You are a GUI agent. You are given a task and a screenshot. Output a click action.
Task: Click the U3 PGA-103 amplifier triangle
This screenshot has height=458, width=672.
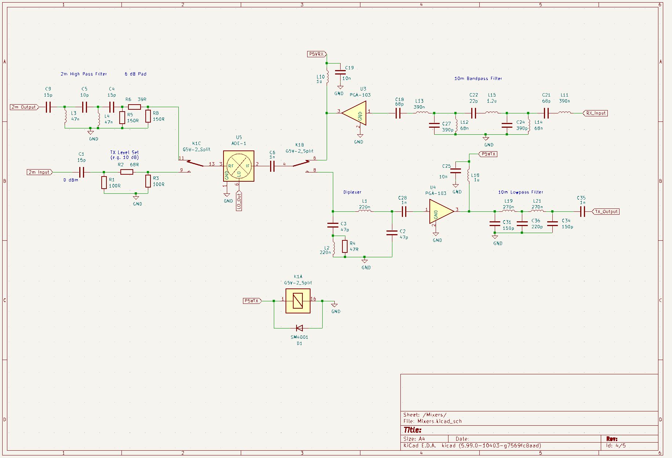click(x=354, y=113)
